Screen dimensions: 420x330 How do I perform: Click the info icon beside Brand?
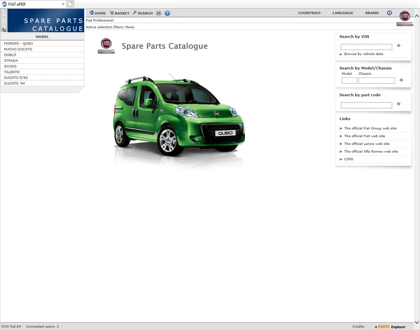(389, 13)
